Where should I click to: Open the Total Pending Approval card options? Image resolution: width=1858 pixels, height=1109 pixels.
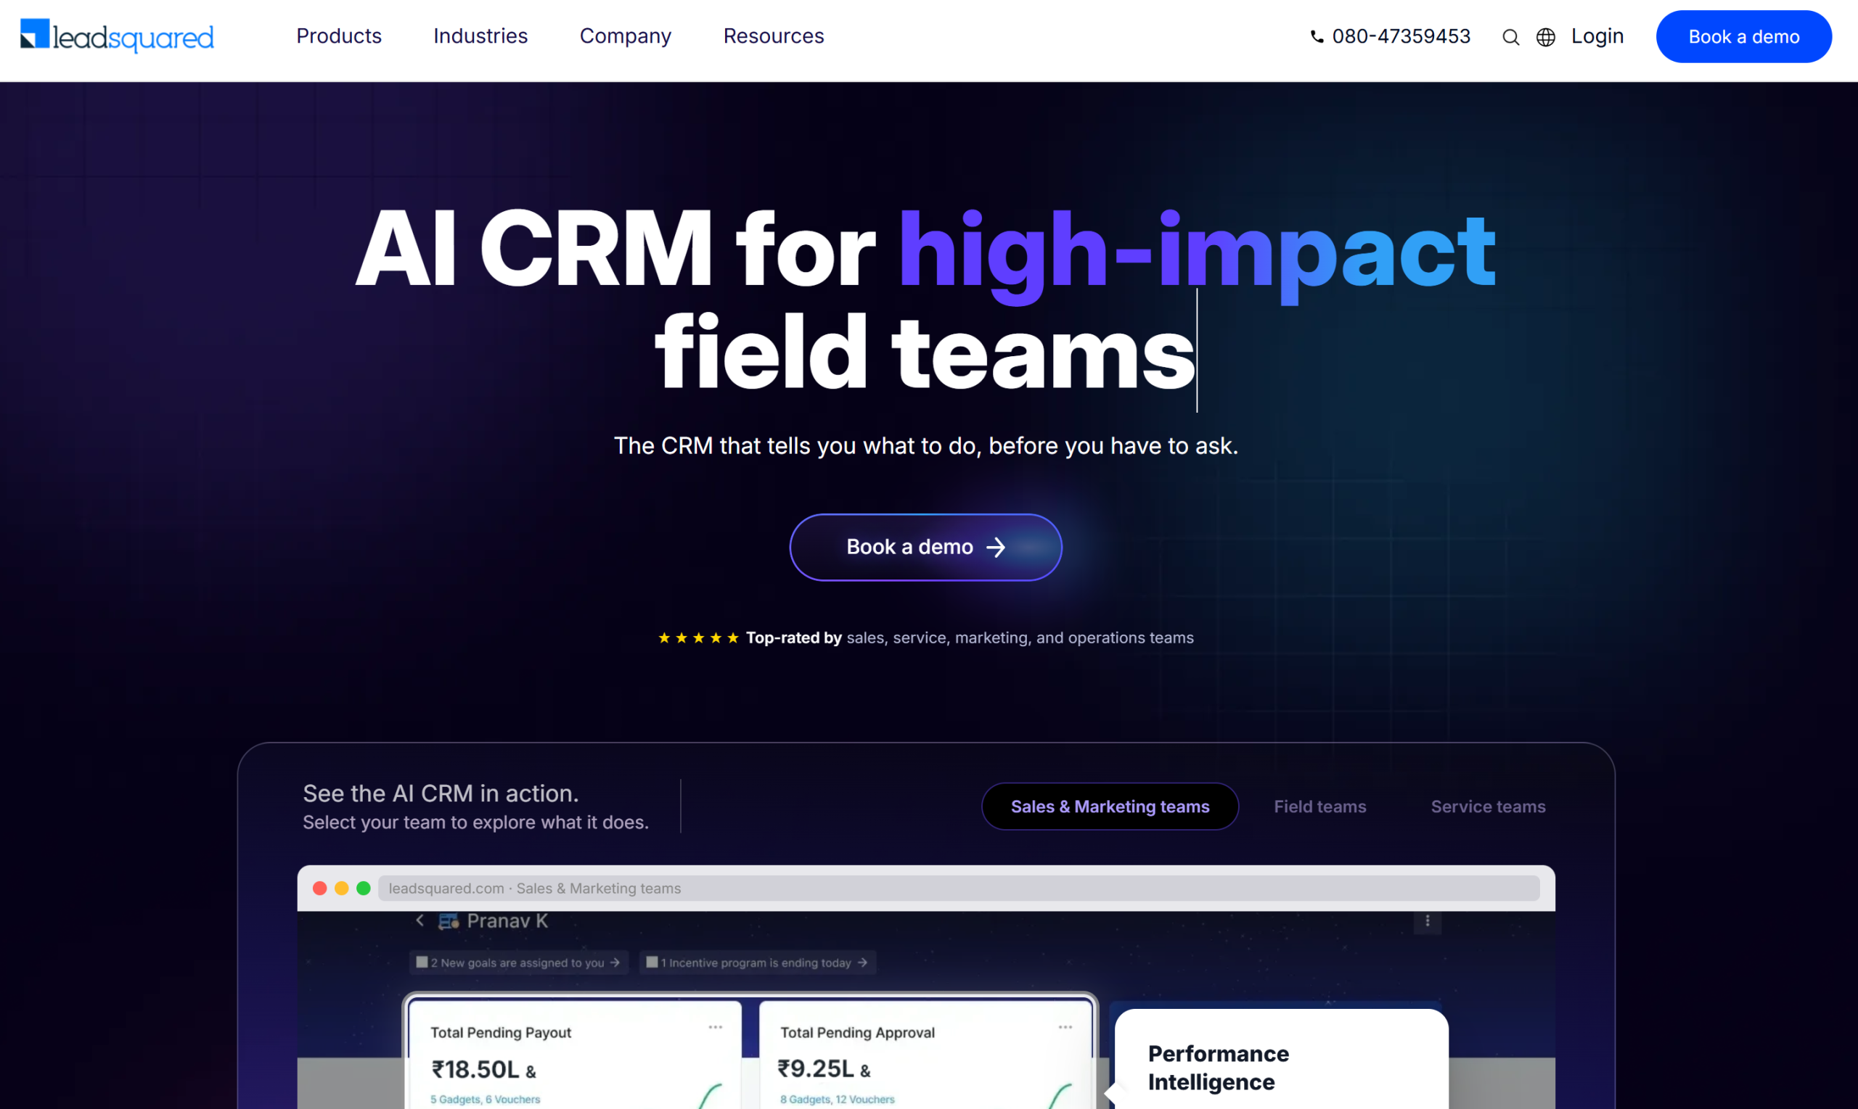click(1065, 1027)
